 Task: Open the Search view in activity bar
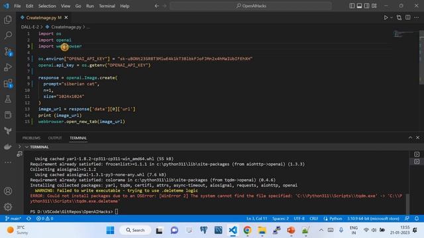click(x=8, y=35)
